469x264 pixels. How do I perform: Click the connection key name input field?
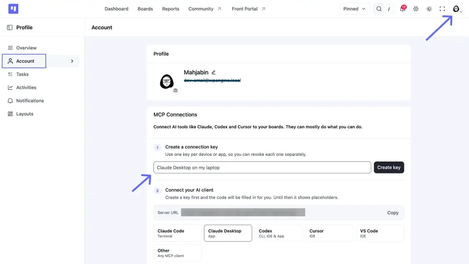(x=262, y=167)
